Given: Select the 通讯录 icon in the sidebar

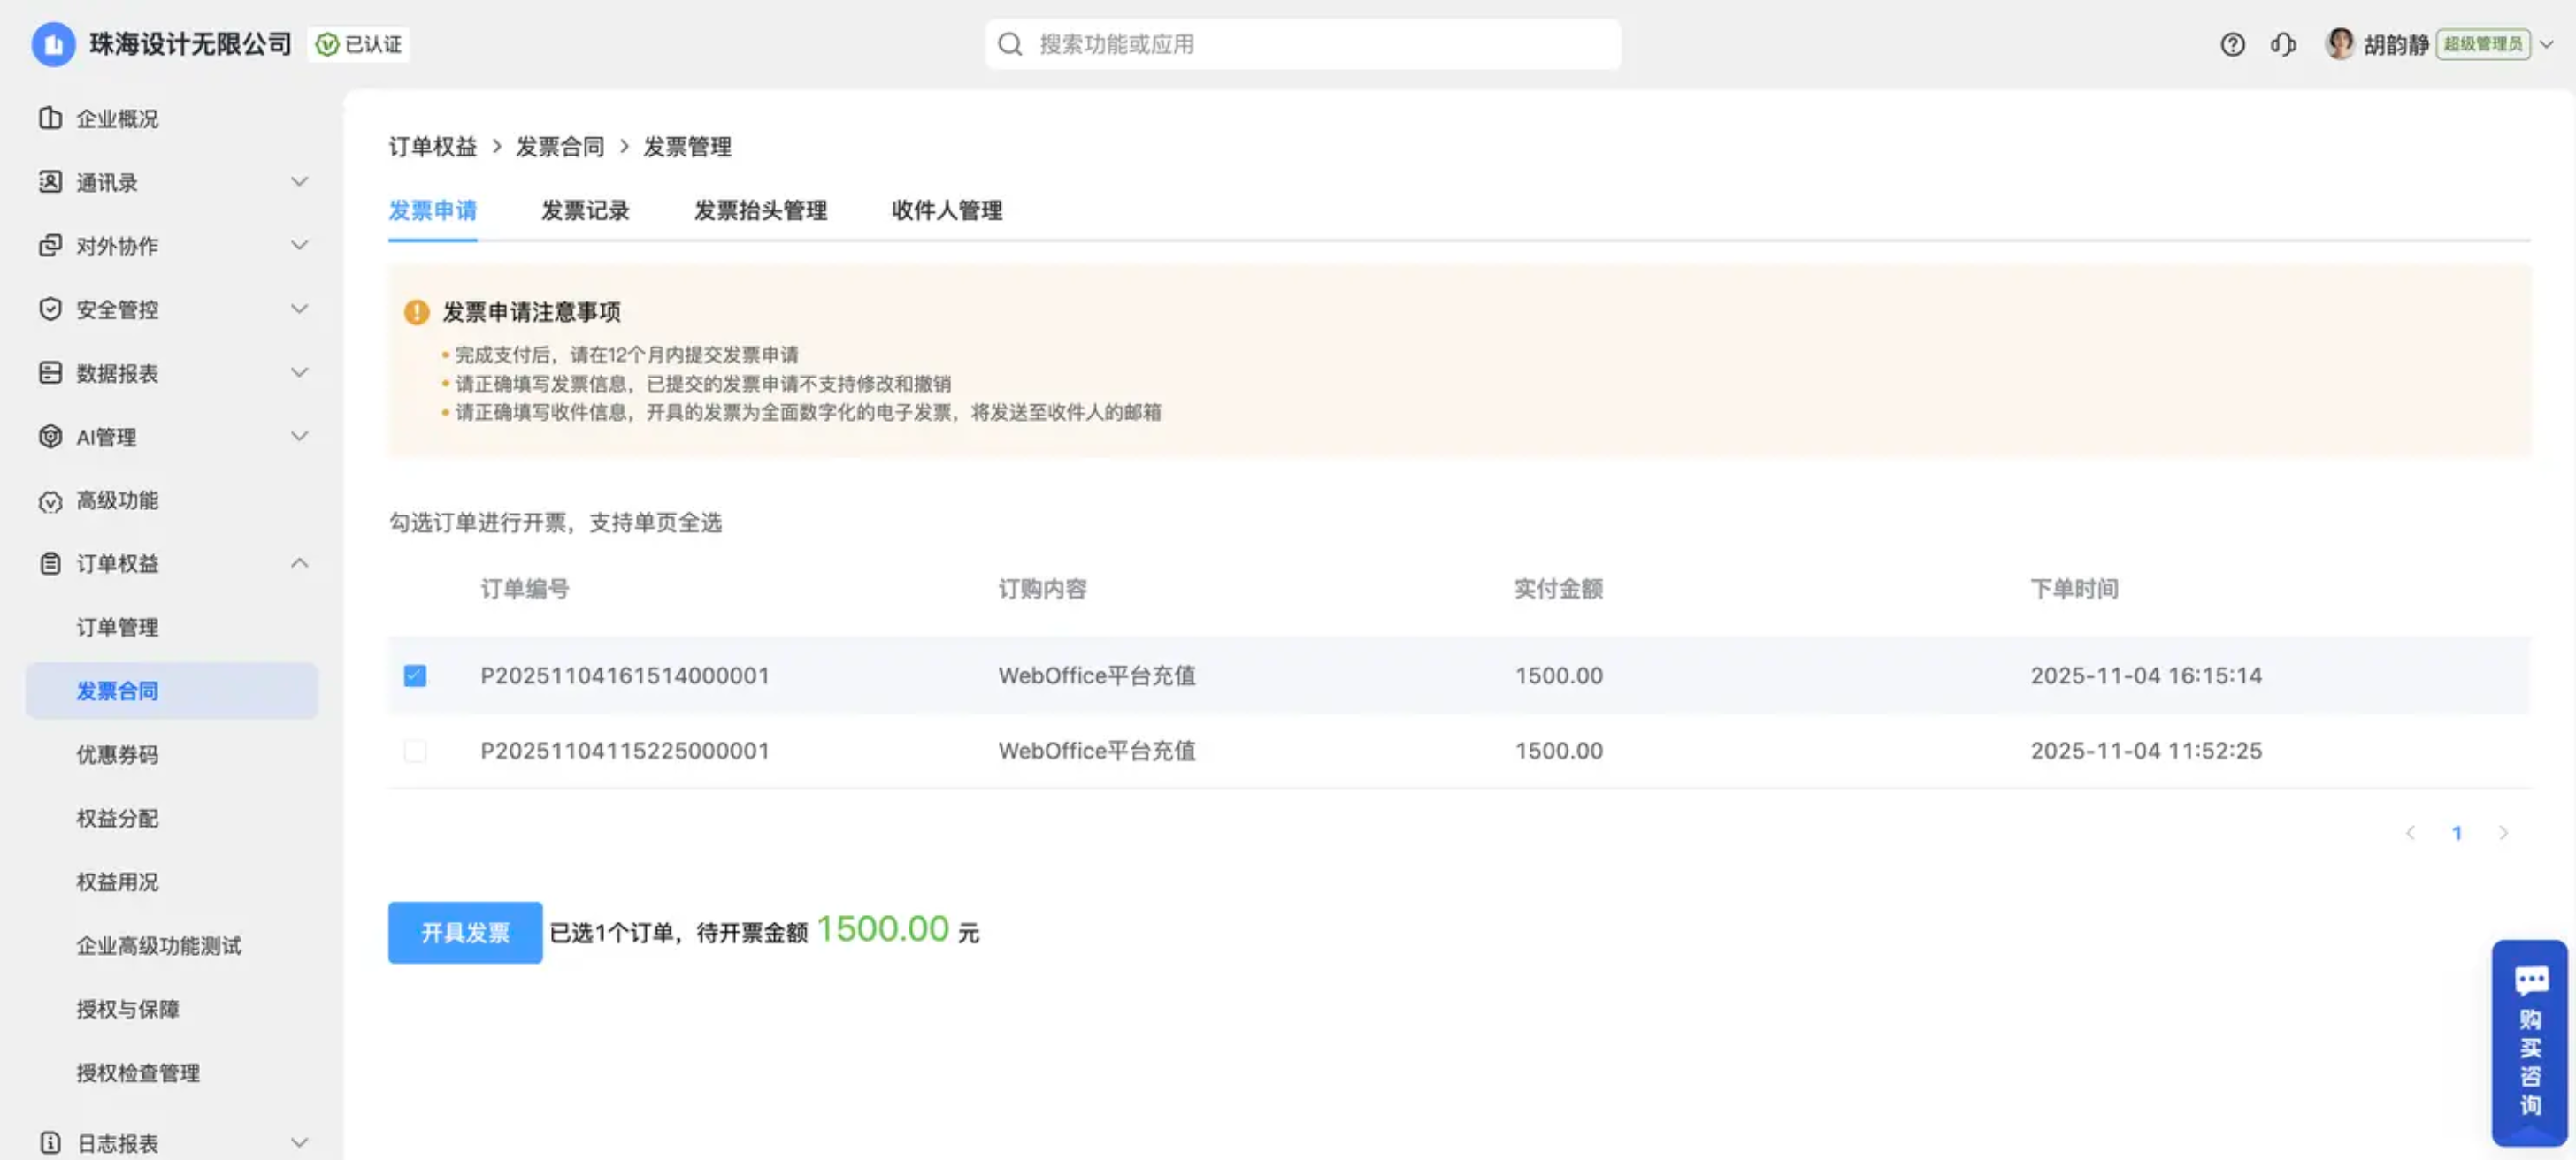Looking at the screenshot, I should pyautogui.click(x=51, y=182).
